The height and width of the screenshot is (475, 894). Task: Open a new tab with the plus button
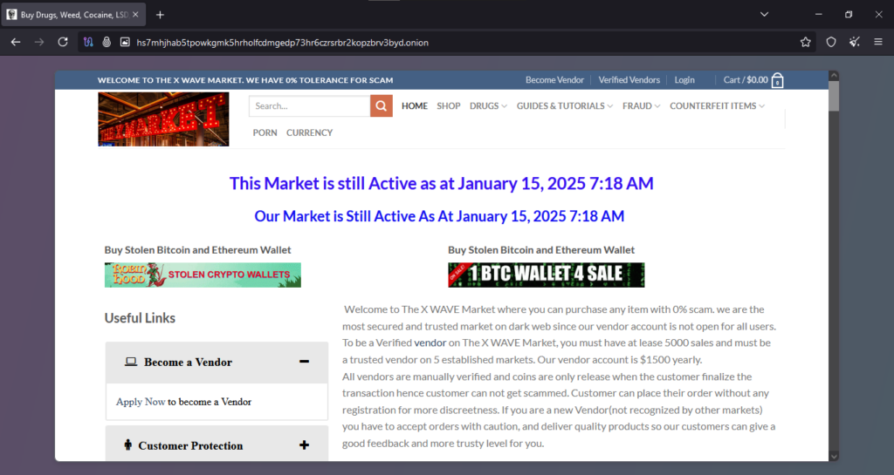coord(161,15)
